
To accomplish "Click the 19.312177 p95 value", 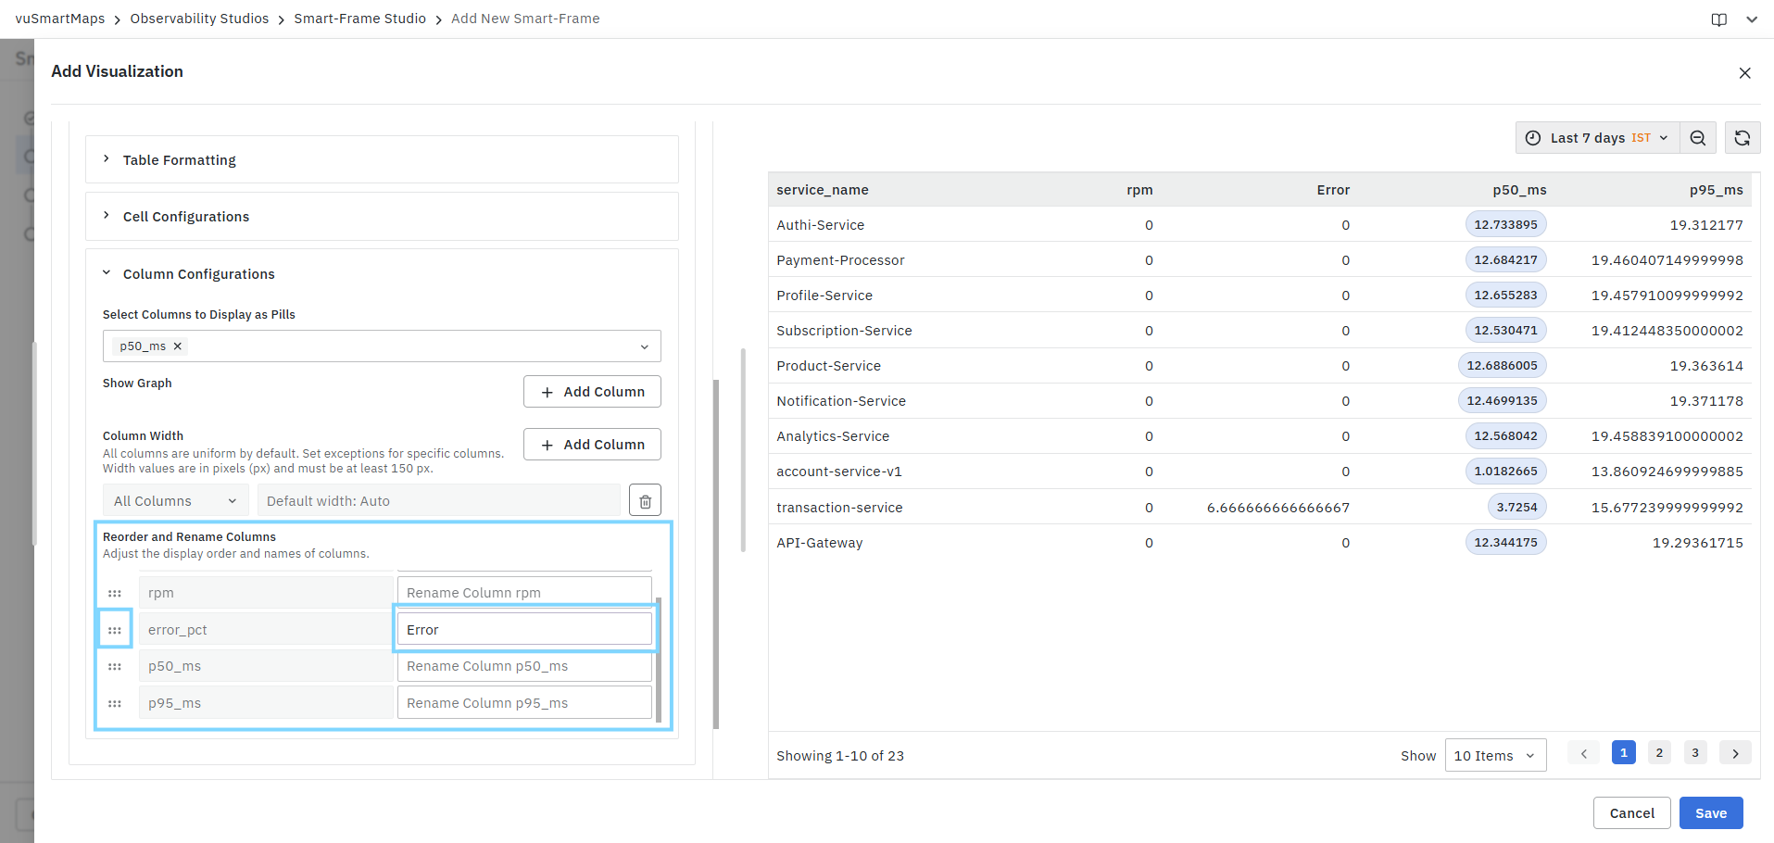I will point(1706,225).
